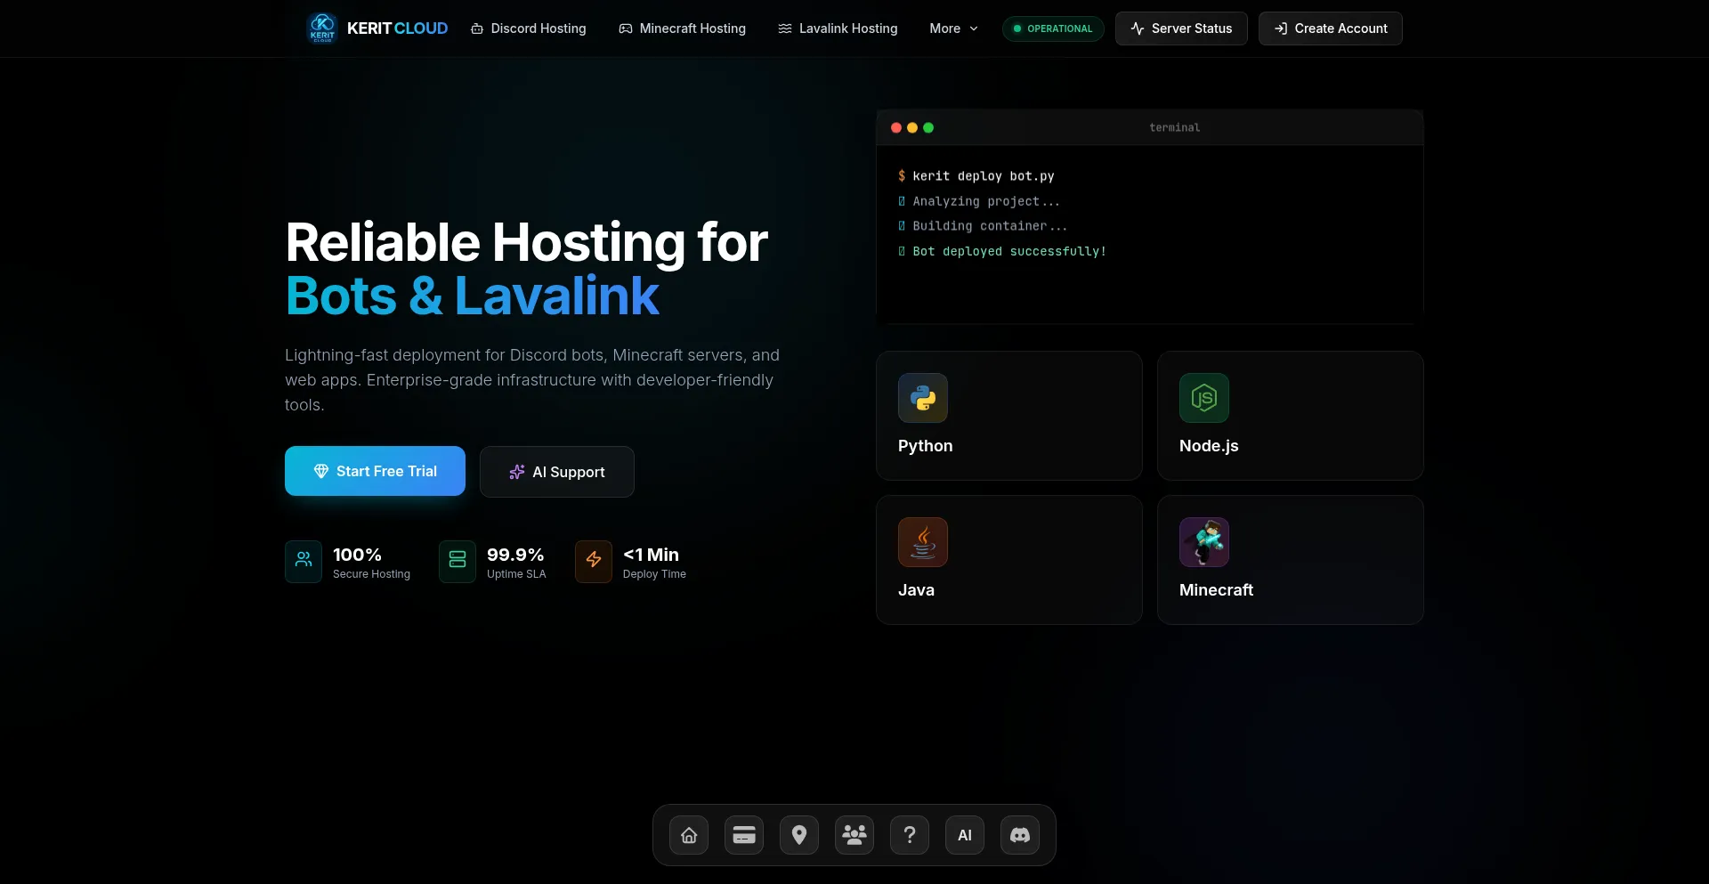Click the OPERATIONAL status badge
Image resolution: width=1709 pixels, height=884 pixels.
tap(1053, 28)
